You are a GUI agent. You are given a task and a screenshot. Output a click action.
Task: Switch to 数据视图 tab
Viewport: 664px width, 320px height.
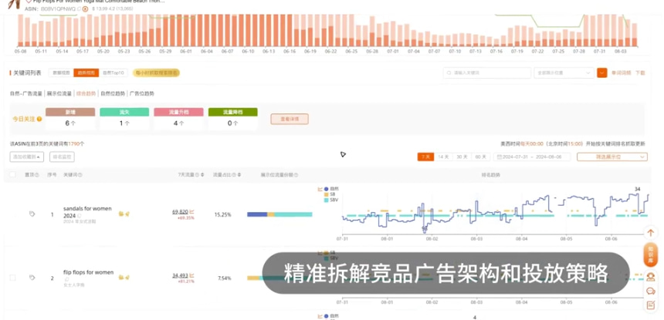click(x=61, y=72)
